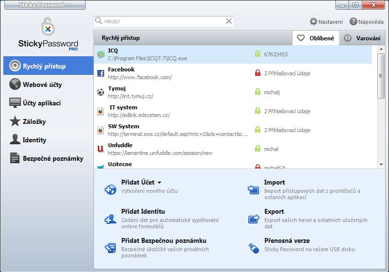Click the scroll down arrow of account list

click(x=381, y=165)
